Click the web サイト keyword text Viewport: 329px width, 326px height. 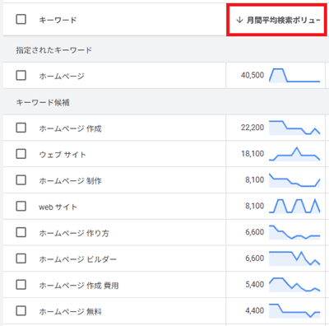tap(58, 207)
